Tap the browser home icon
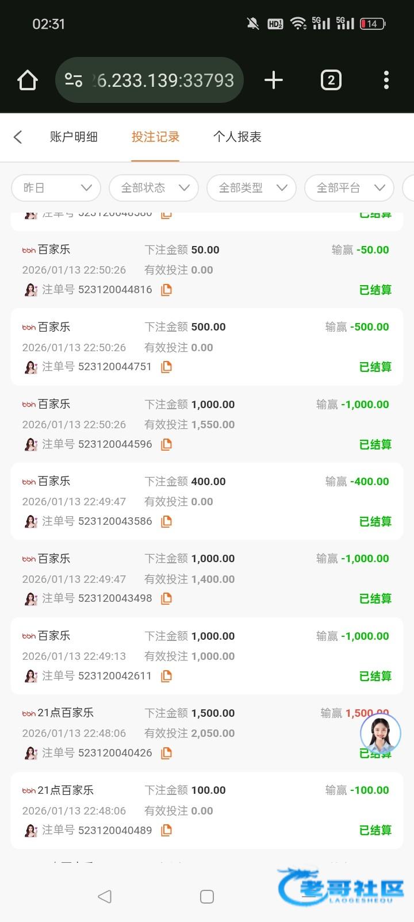Screen dimensions: 414x922 pos(28,80)
